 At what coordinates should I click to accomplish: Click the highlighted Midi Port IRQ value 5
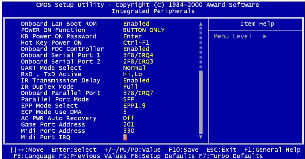pos(125,137)
